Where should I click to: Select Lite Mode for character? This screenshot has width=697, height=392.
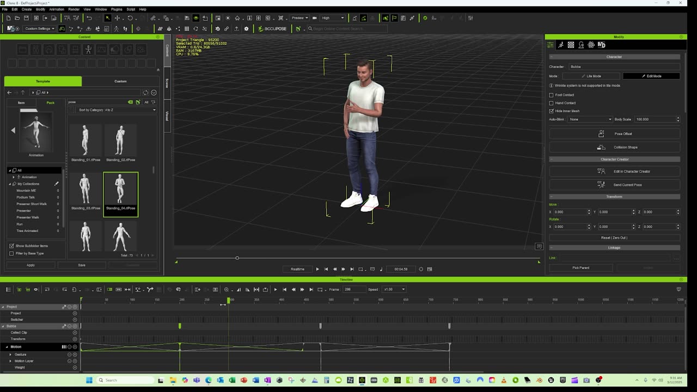pos(591,76)
